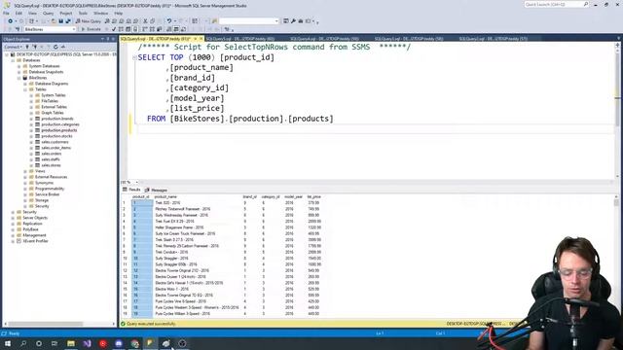Click the New Query toolbar button
Viewport: 623px width, 350px height.
[89, 21]
